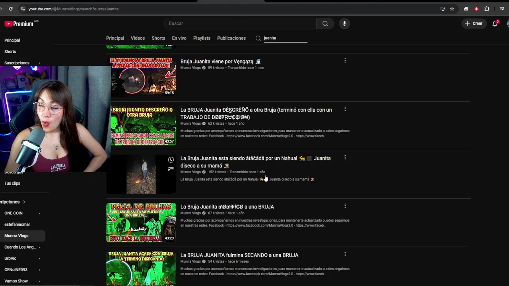Click the site info icon in address bar
The image size is (509, 286).
pyautogui.click(x=23, y=9)
